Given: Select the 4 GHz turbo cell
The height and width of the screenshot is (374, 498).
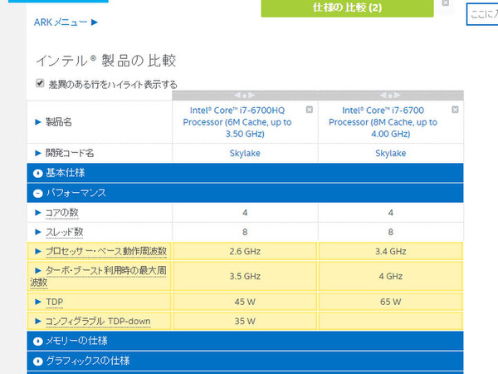Looking at the screenshot, I should coord(391,276).
